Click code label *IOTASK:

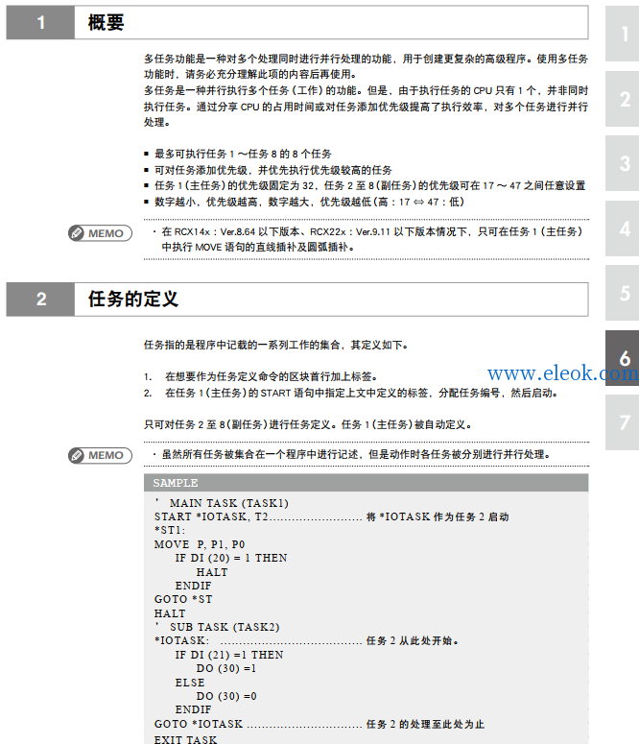pyautogui.click(x=181, y=641)
